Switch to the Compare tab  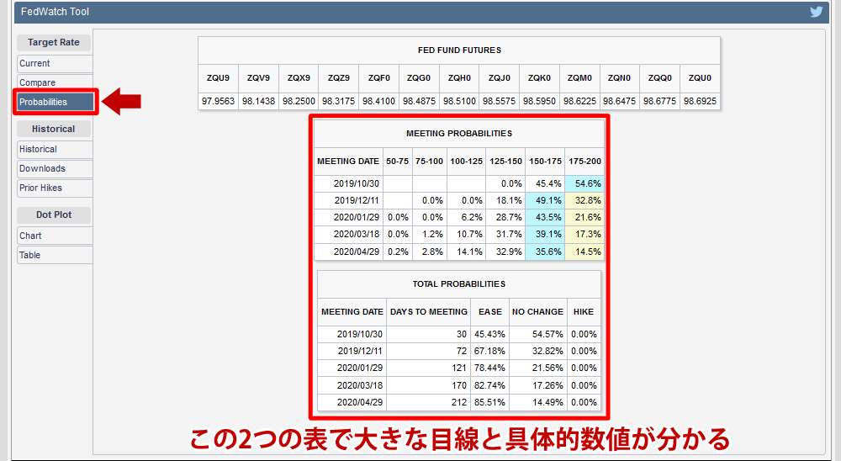coord(54,82)
